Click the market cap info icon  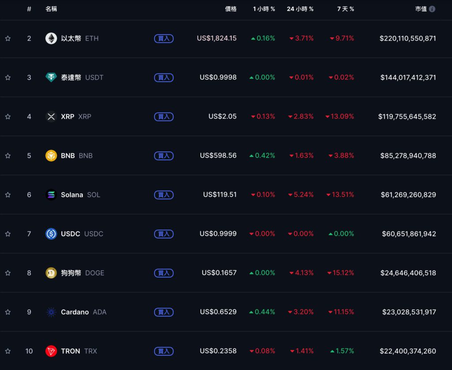point(432,9)
